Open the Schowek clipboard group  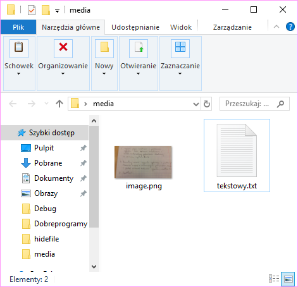point(19,63)
